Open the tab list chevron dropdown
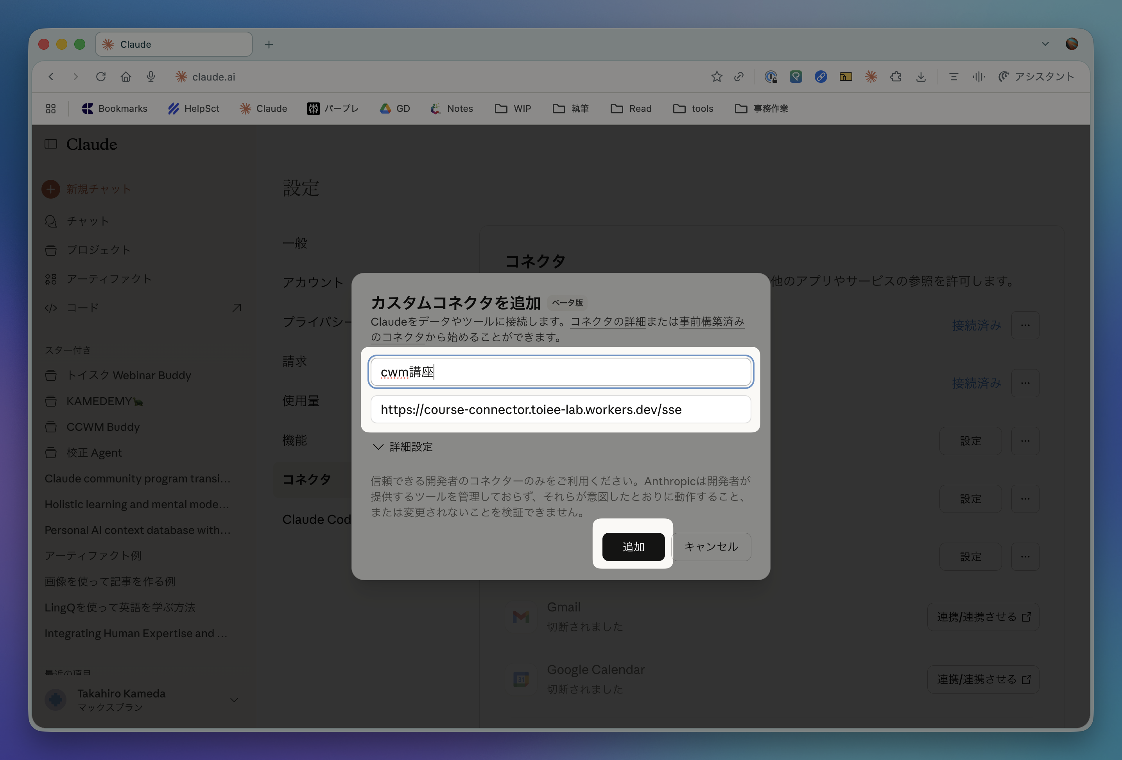Image resolution: width=1122 pixels, height=760 pixels. point(1045,44)
